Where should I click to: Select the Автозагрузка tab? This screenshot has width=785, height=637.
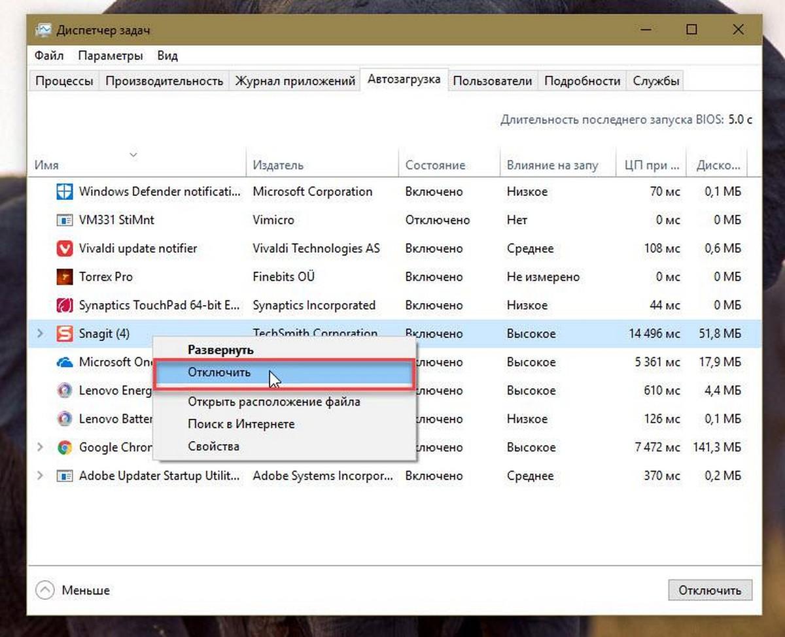point(404,80)
